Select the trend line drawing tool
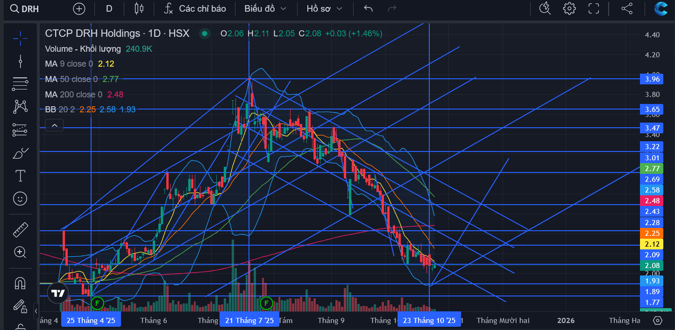This screenshot has width=675, height=330. pyautogui.click(x=20, y=61)
